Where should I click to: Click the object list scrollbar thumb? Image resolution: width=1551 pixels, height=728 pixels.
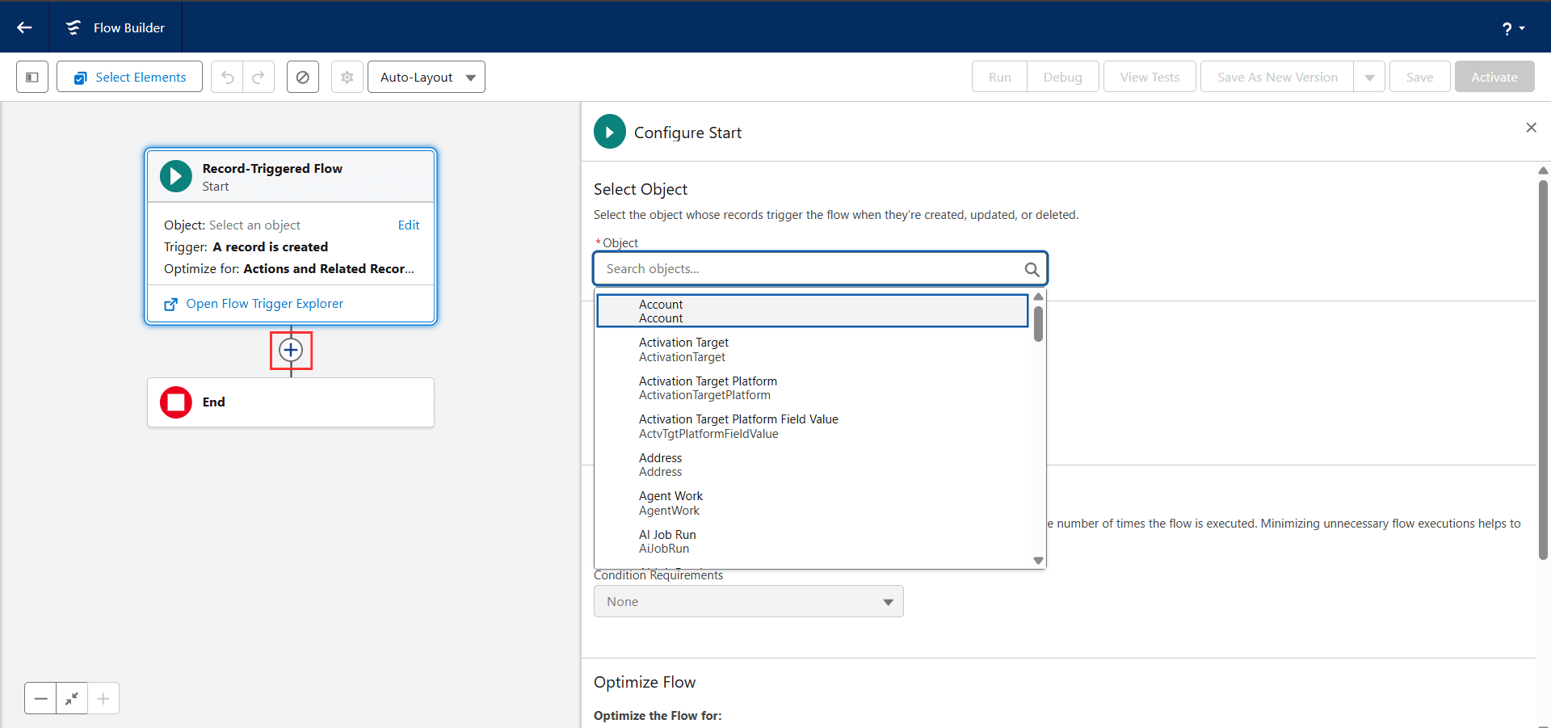(1038, 323)
